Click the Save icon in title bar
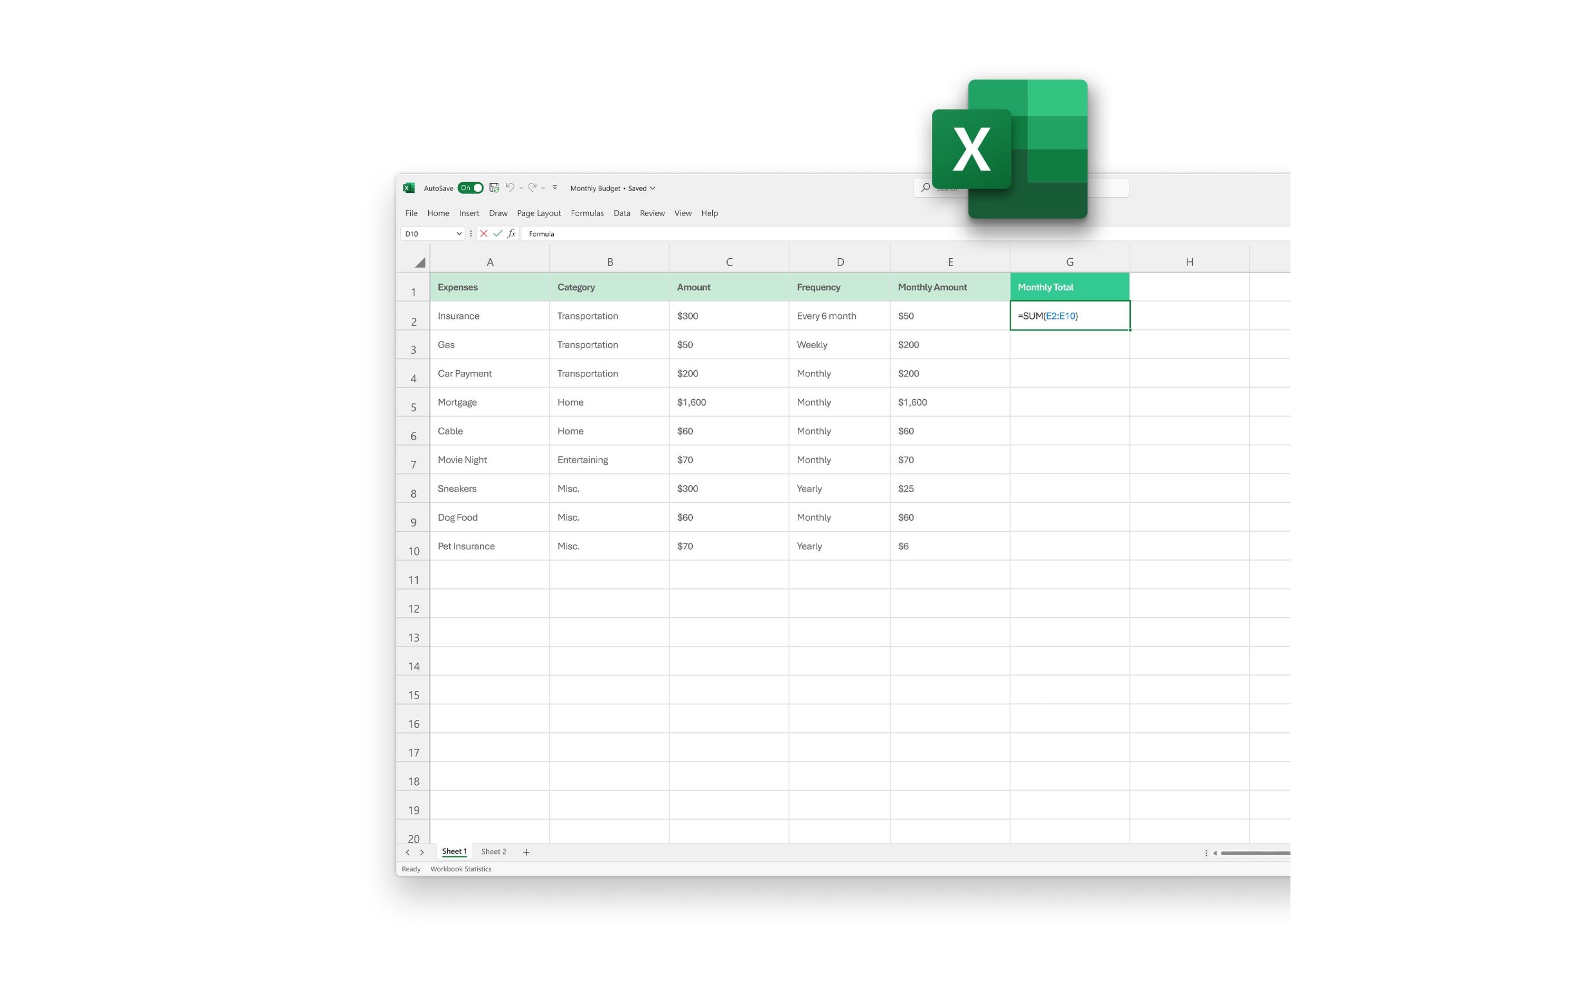The image size is (1584, 997). 494,187
